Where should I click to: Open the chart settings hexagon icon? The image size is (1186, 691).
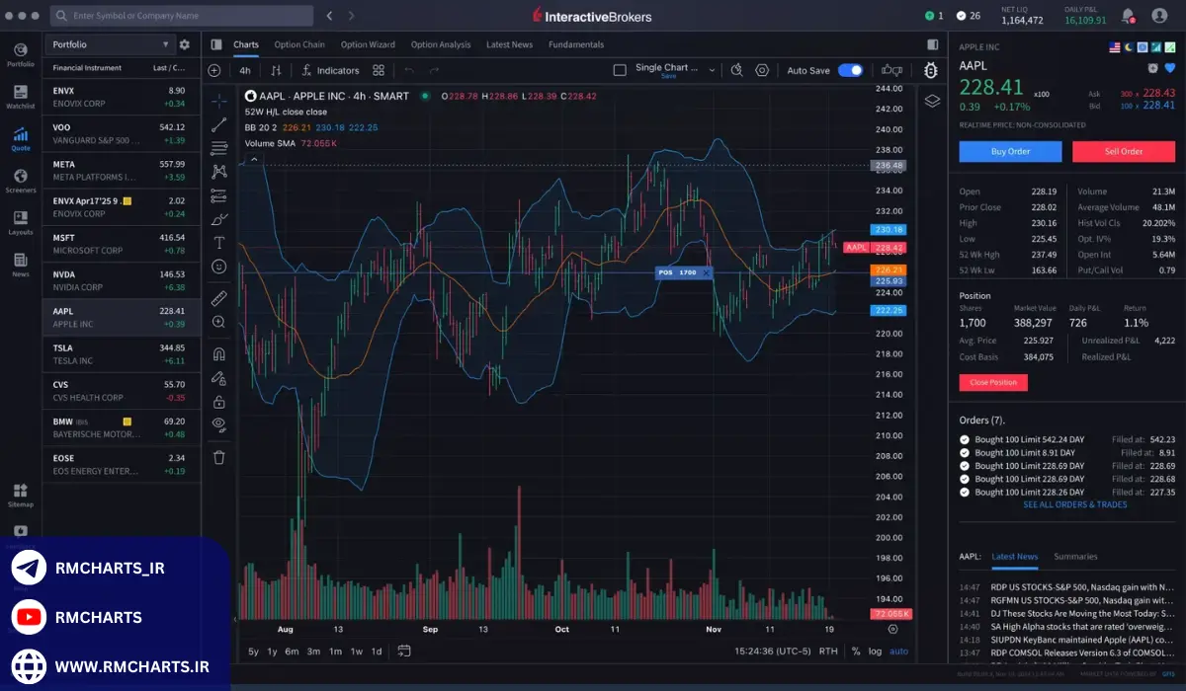click(x=762, y=70)
